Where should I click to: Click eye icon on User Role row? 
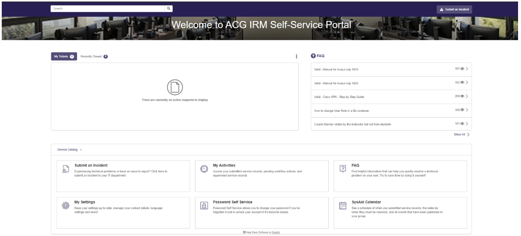pyautogui.click(x=462, y=110)
